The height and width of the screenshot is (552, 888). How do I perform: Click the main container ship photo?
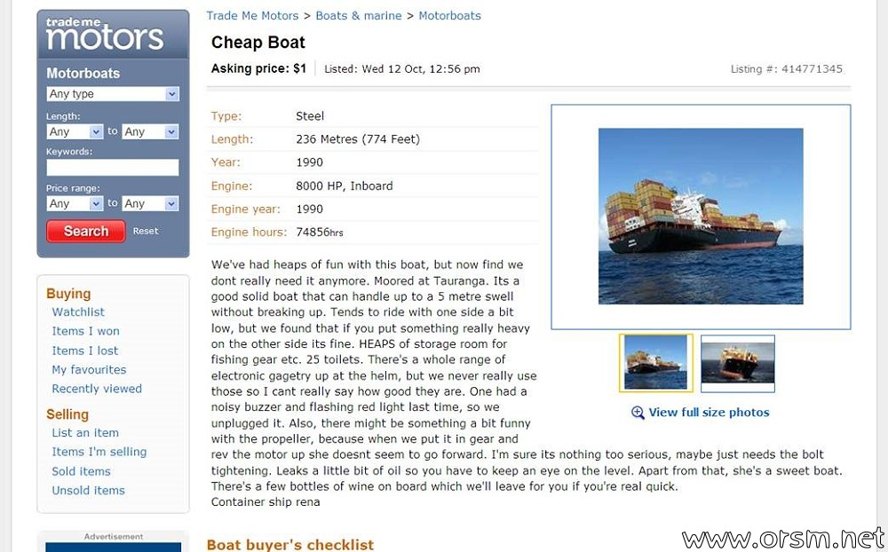click(701, 217)
